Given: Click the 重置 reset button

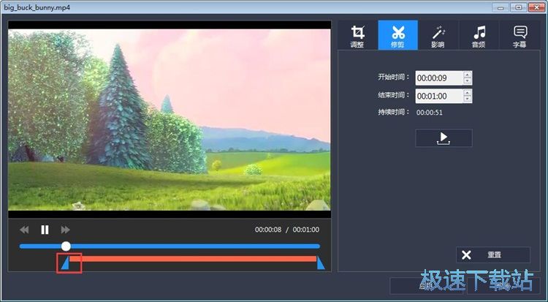Looking at the screenshot, I should pos(493,254).
